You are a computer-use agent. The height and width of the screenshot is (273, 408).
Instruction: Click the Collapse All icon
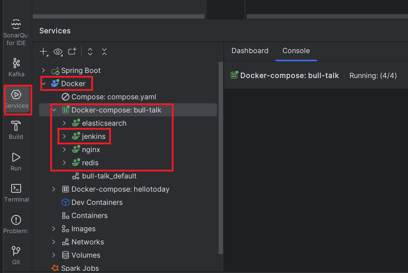point(104,52)
